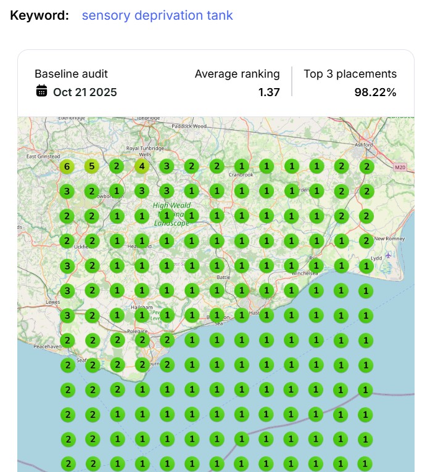Click the calendar icon beside the audit date
Image resolution: width=430 pixels, height=472 pixels.
(x=41, y=91)
